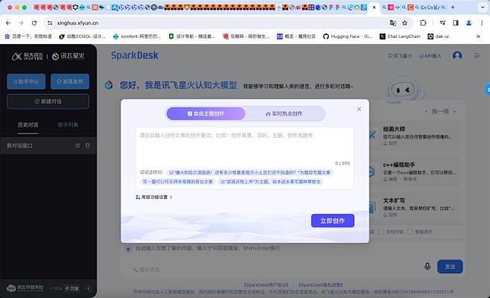Image resolution: width=490 pixels, height=298 pixels.
Task: Click the 讯飞星火 flame logo in sidebar
Action: tap(68, 57)
